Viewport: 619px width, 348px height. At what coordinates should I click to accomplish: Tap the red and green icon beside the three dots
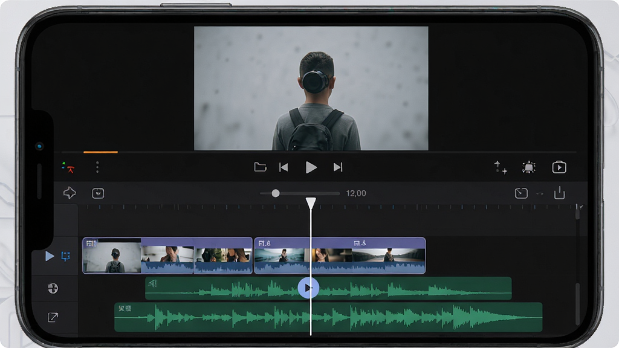pyautogui.click(x=68, y=167)
